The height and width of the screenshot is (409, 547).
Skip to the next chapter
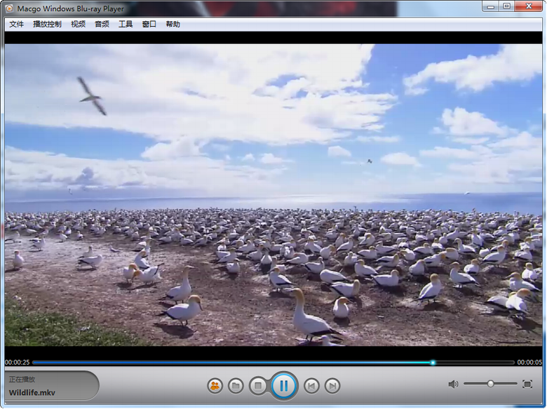coord(332,385)
